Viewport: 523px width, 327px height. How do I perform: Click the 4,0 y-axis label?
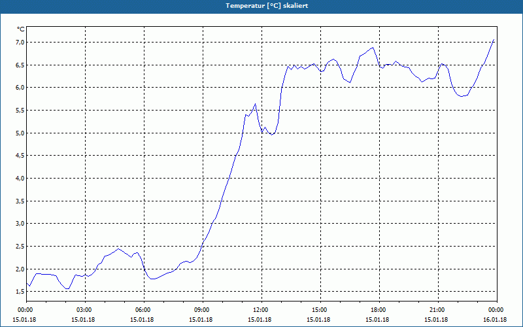tap(20, 178)
